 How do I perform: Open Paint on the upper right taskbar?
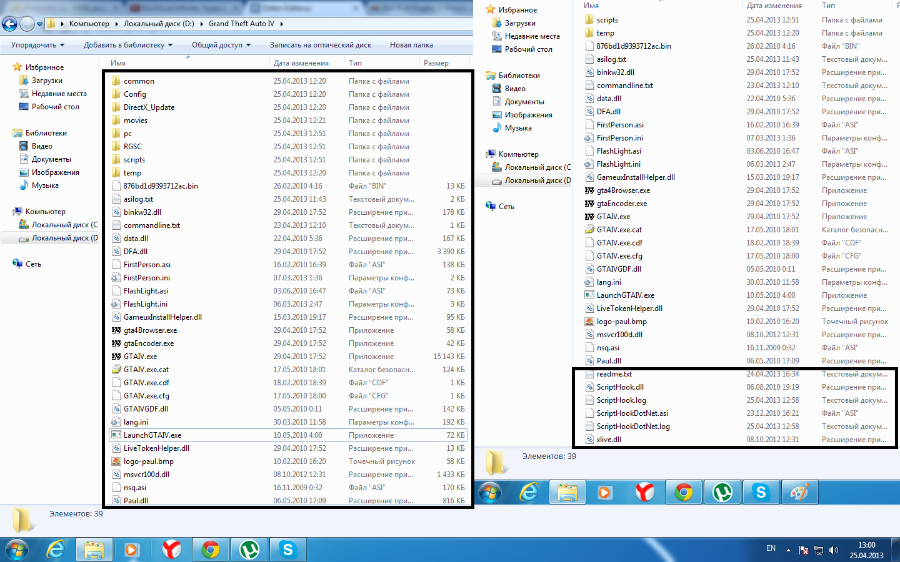[799, 493]
